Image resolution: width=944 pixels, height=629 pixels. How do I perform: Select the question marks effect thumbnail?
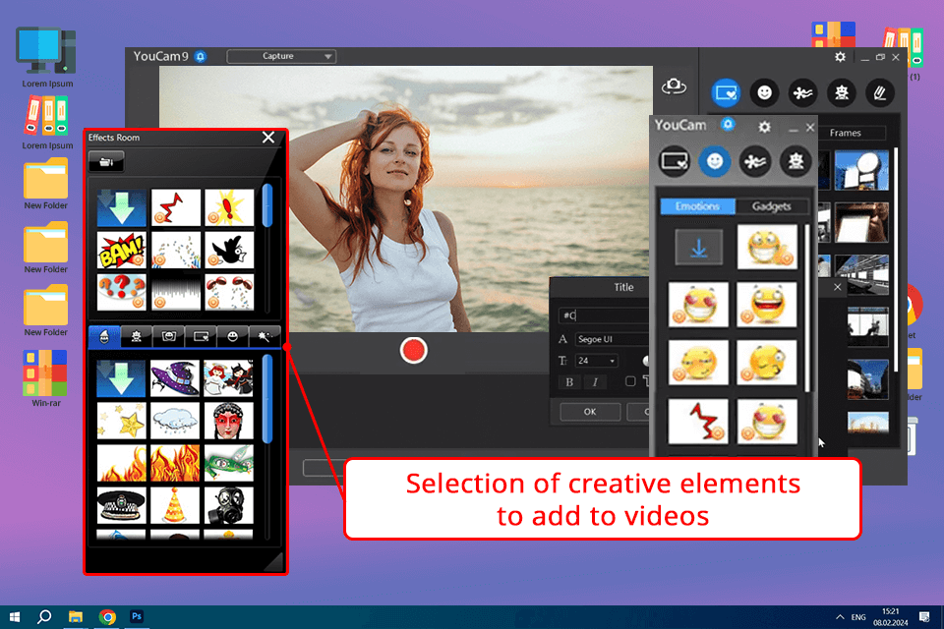[121, 292]
